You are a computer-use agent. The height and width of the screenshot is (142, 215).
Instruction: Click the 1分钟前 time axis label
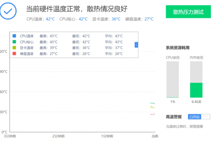107,136
